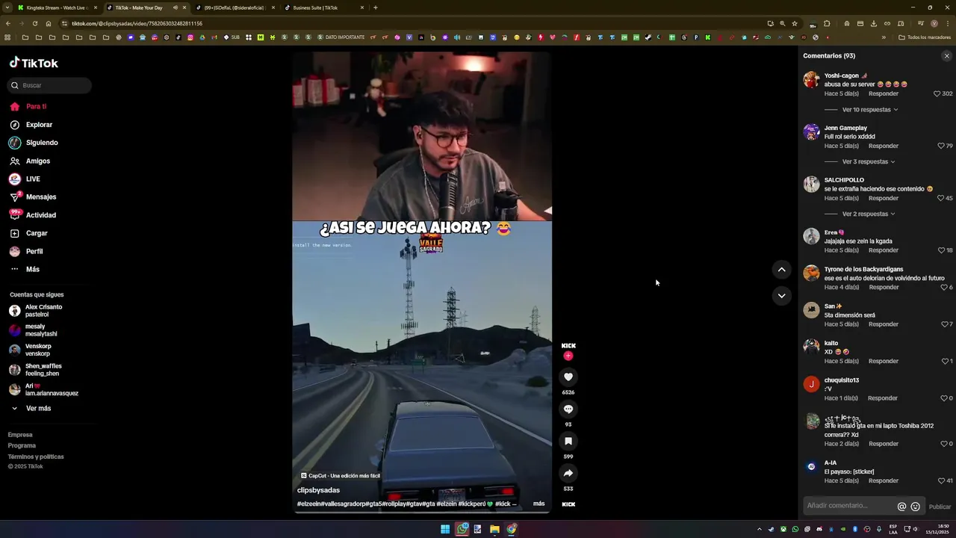Screen dimensions: 956x538
Task: Expand Ver más followed accounts
Action: point(31,409)
